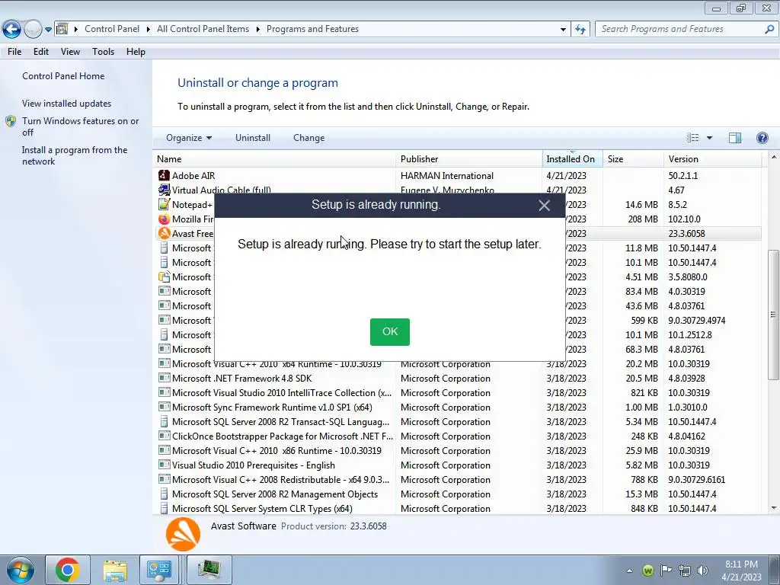Click the blue Help question mark icon
Viewport: 780px width, 585px height.
pyautogui.click(x=762, y=138)
